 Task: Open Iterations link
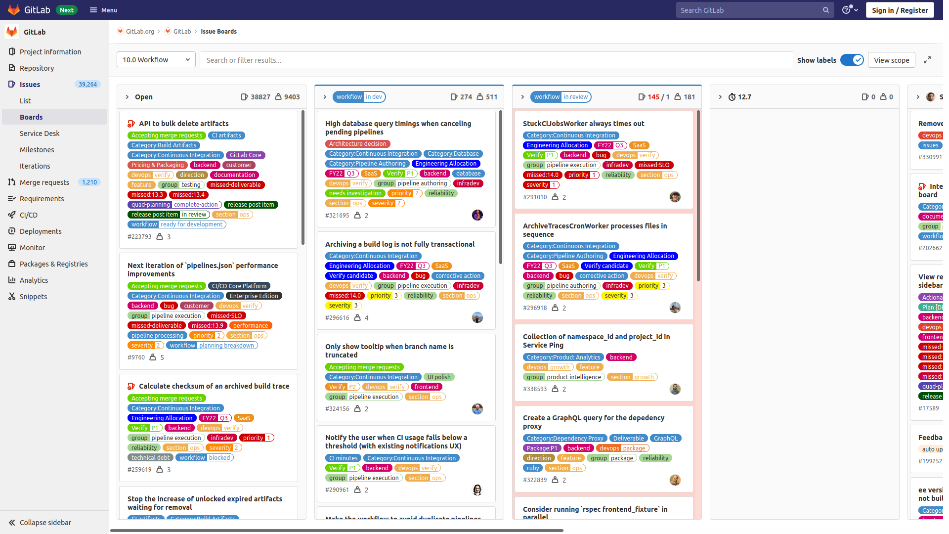tap(35, 166)
